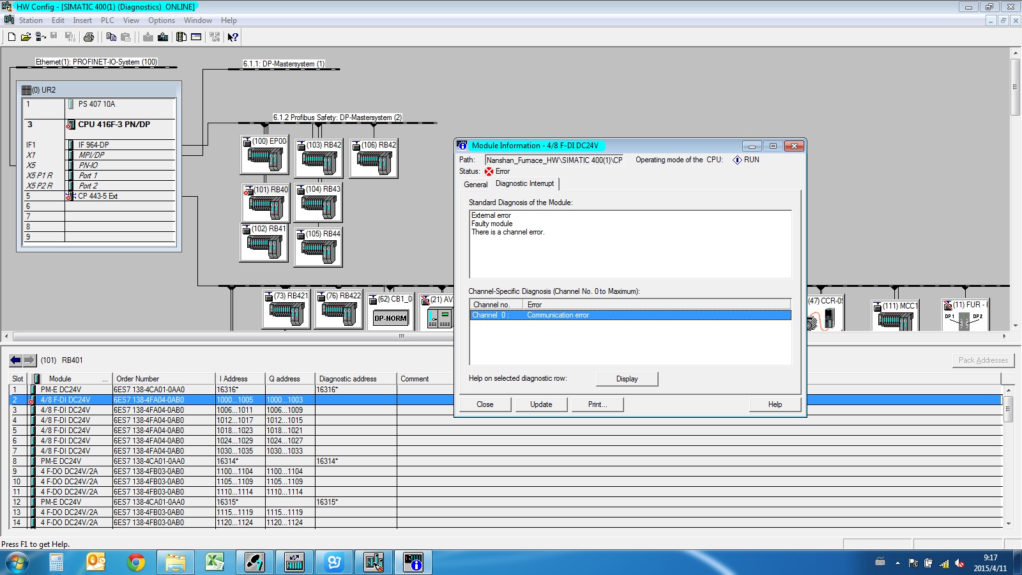Open the Edit menu
Screen dimensions: 1022x575
click(58, 20)
